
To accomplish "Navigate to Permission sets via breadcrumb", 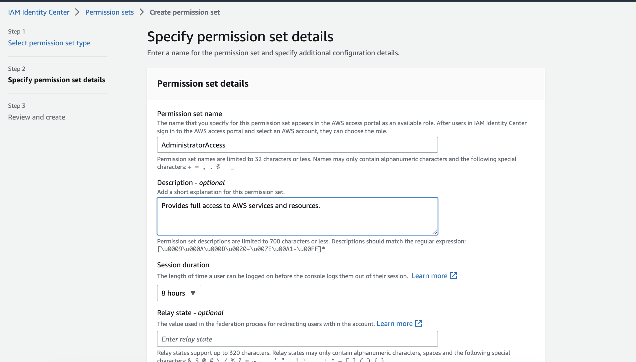I will 109,12.
